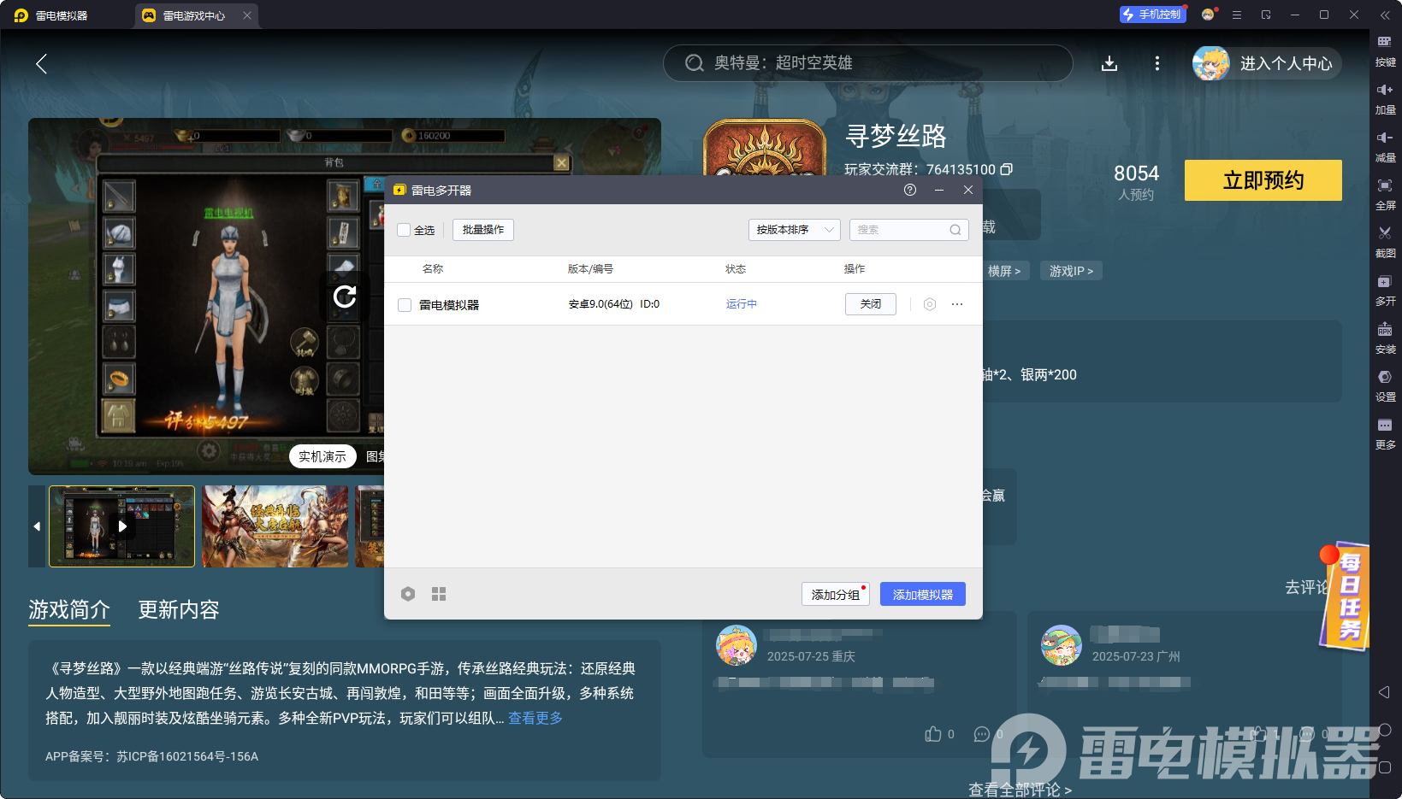Tick the checkbox for 雷电模拟器 row

point(405,305)
